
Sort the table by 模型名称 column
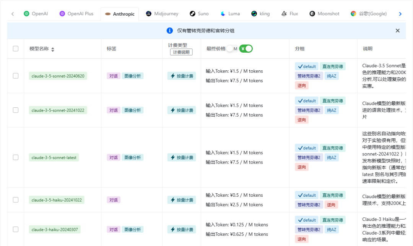(53, 49)
